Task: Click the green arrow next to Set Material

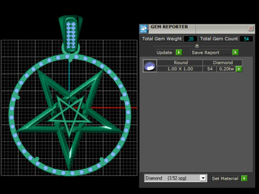Action: [244, 178]
